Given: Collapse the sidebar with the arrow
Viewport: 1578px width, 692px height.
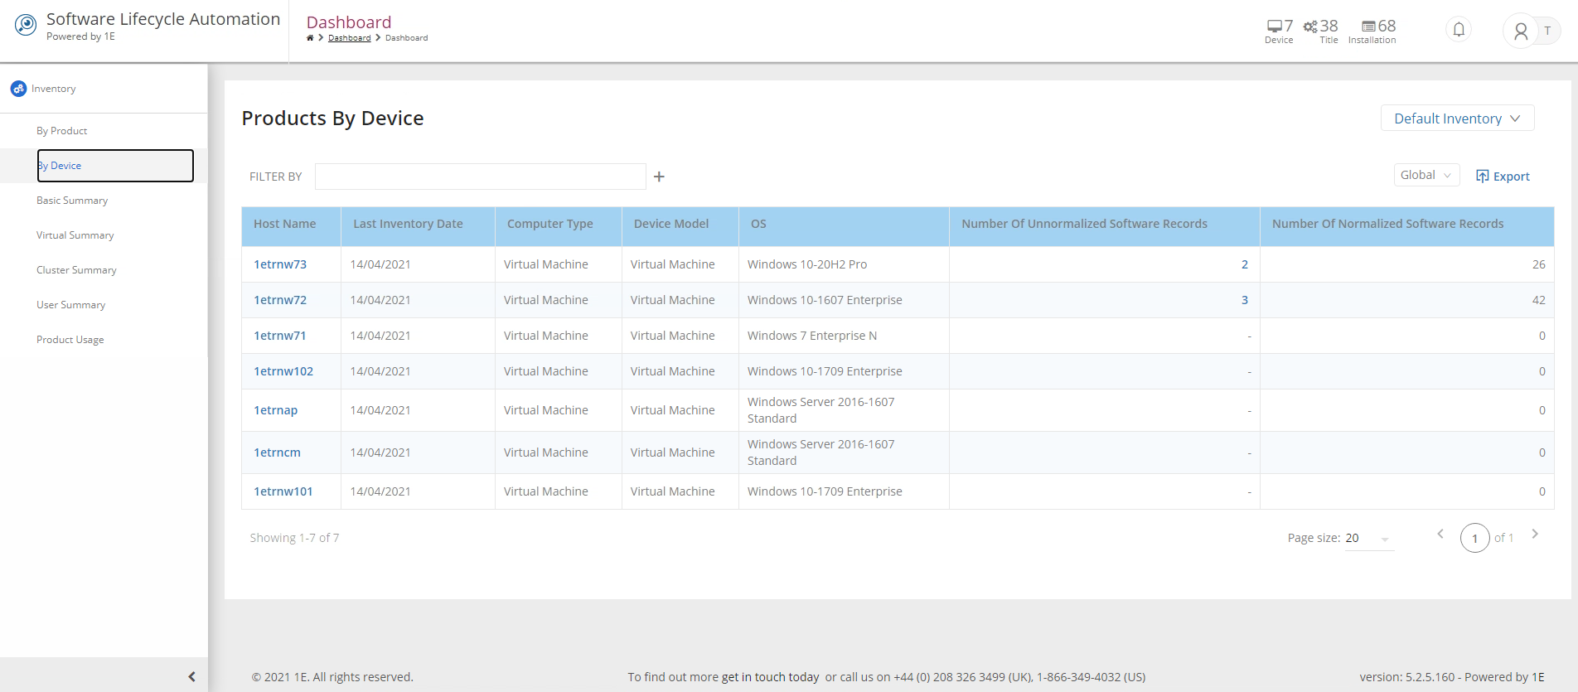Looking at the screenshot, I should click(191, 676).
